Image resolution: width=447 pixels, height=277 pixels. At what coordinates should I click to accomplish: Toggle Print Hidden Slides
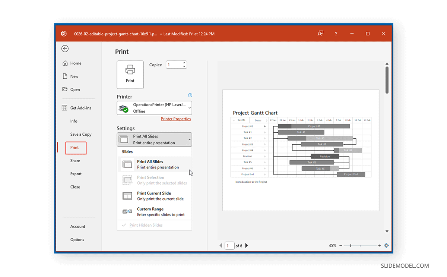click(155, 225)
